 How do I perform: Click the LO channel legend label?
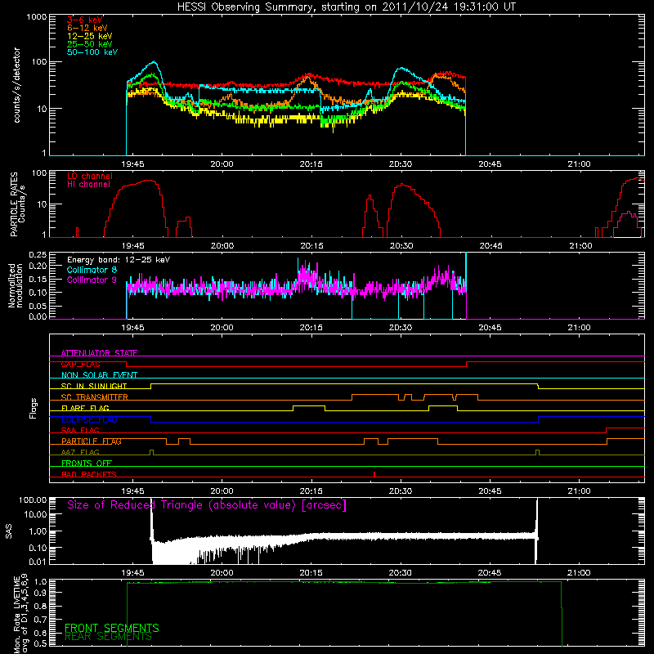coord(90,177)
